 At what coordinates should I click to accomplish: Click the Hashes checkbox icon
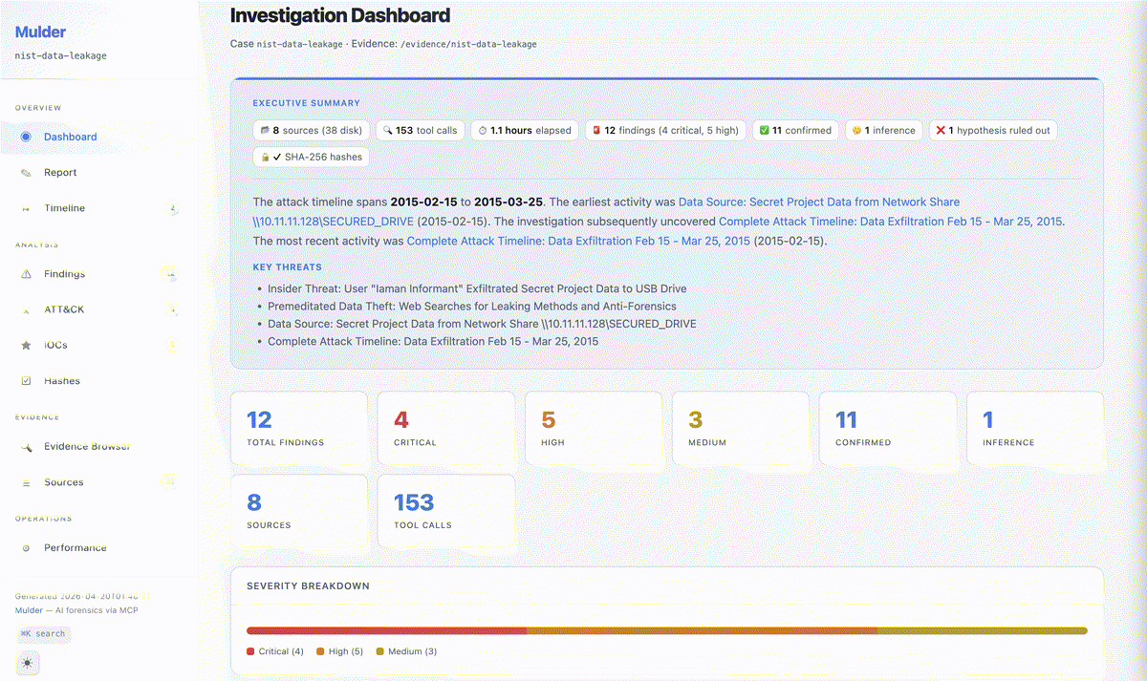[x=27, y=380]
